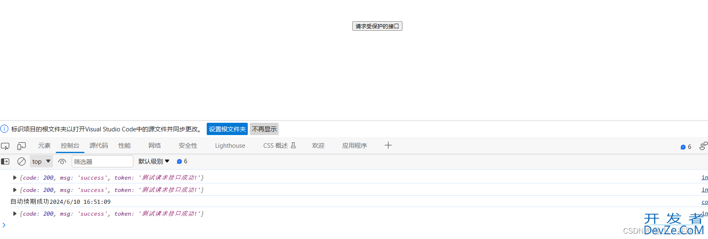Switch to the 网络 tab

155,146
